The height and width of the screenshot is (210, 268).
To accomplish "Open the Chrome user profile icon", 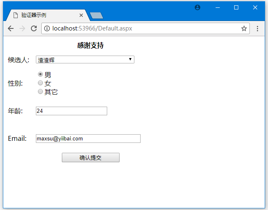I will point(197,7).
